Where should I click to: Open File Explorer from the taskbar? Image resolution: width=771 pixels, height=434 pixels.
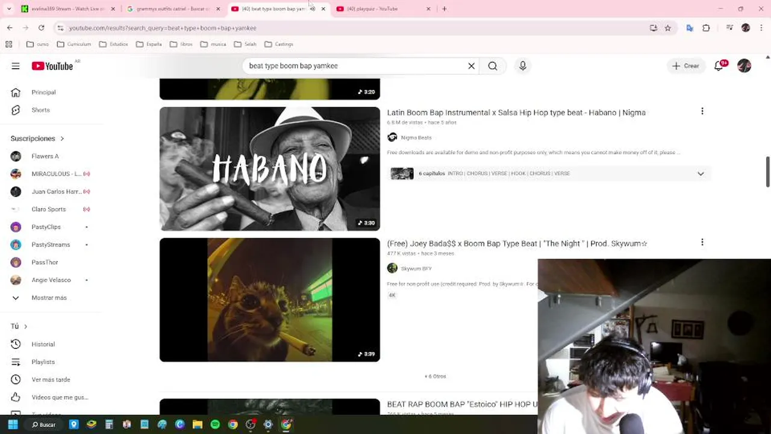click(x=198, y=424)
